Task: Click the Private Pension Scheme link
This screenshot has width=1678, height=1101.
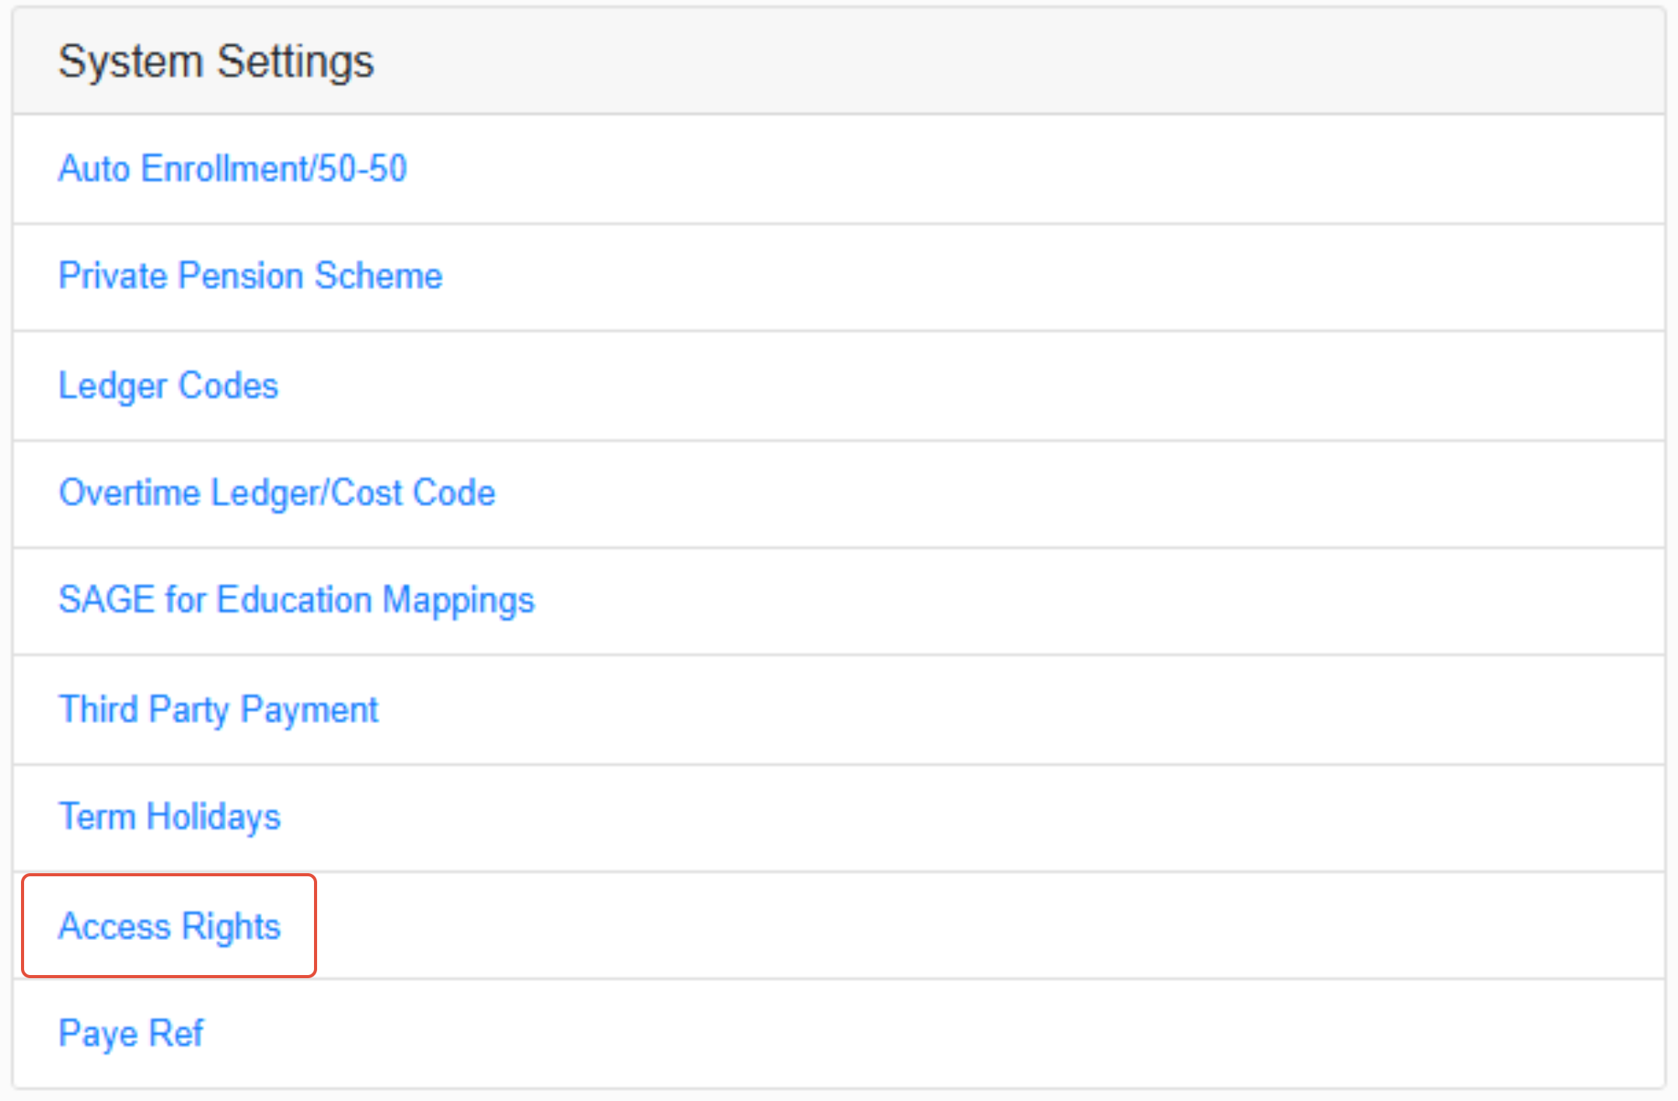Action: point(250,276)
